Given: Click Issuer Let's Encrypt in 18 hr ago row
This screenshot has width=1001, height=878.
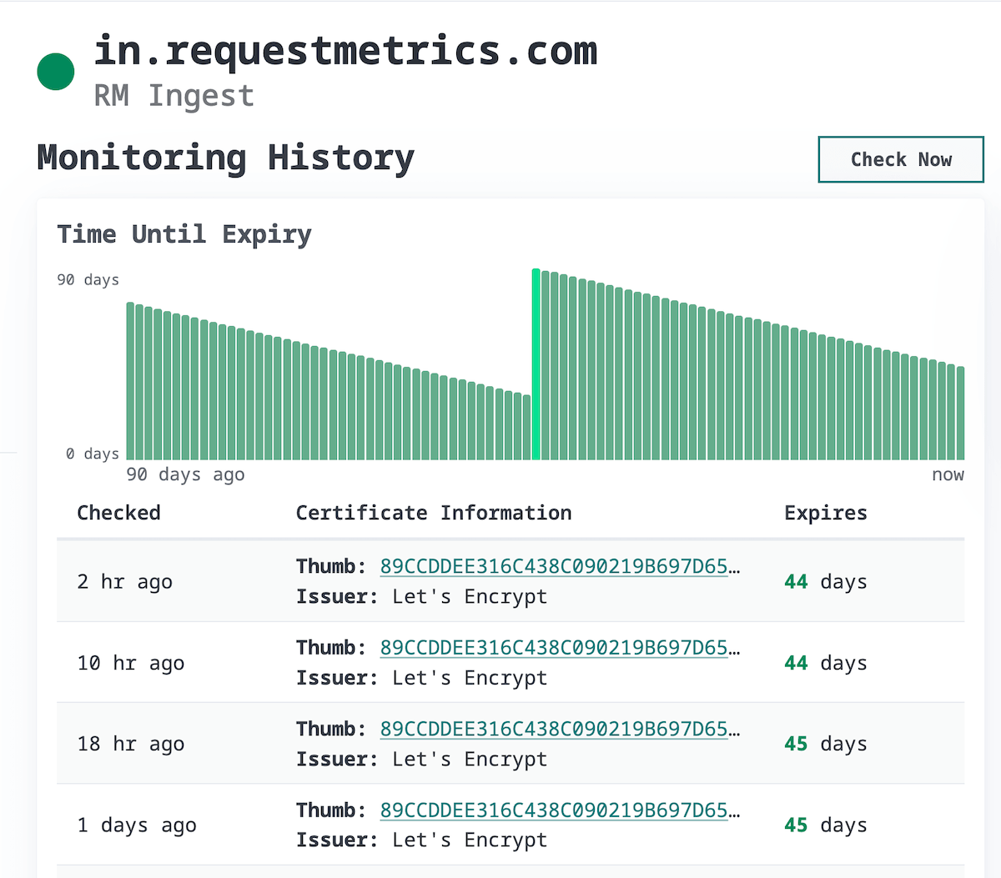Looking at the screenshot, I should tap(421, 760).
